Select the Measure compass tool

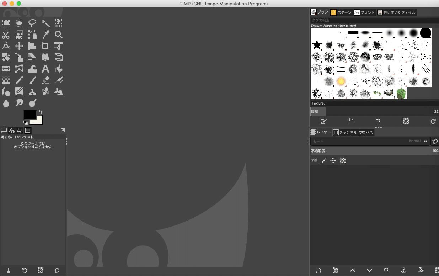tap(6, 46)
